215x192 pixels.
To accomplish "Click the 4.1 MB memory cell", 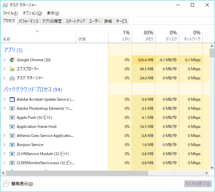I will [144, 118].
